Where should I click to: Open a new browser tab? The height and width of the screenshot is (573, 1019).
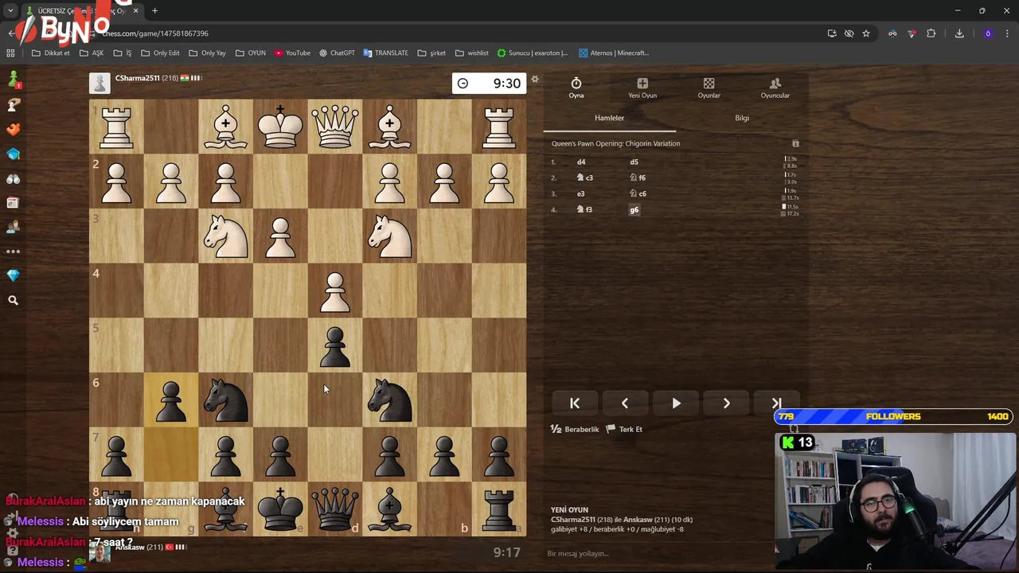point(154,11)
